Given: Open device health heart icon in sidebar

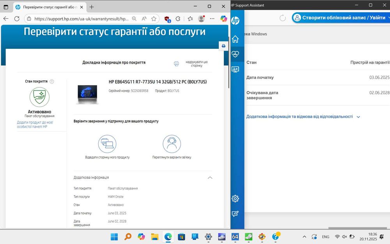Looking at the screenshot, I should [235, 54].
